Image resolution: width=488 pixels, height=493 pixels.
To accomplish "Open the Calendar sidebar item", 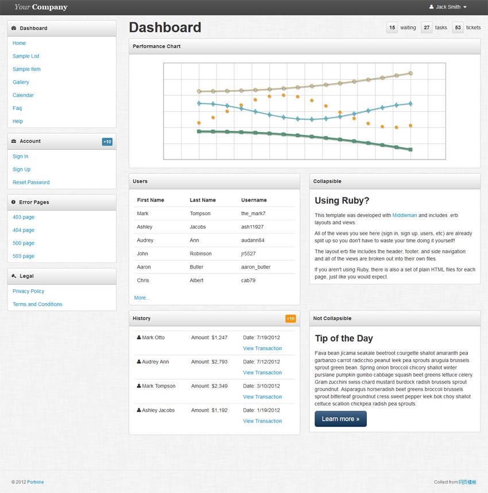I will (23, 95).
